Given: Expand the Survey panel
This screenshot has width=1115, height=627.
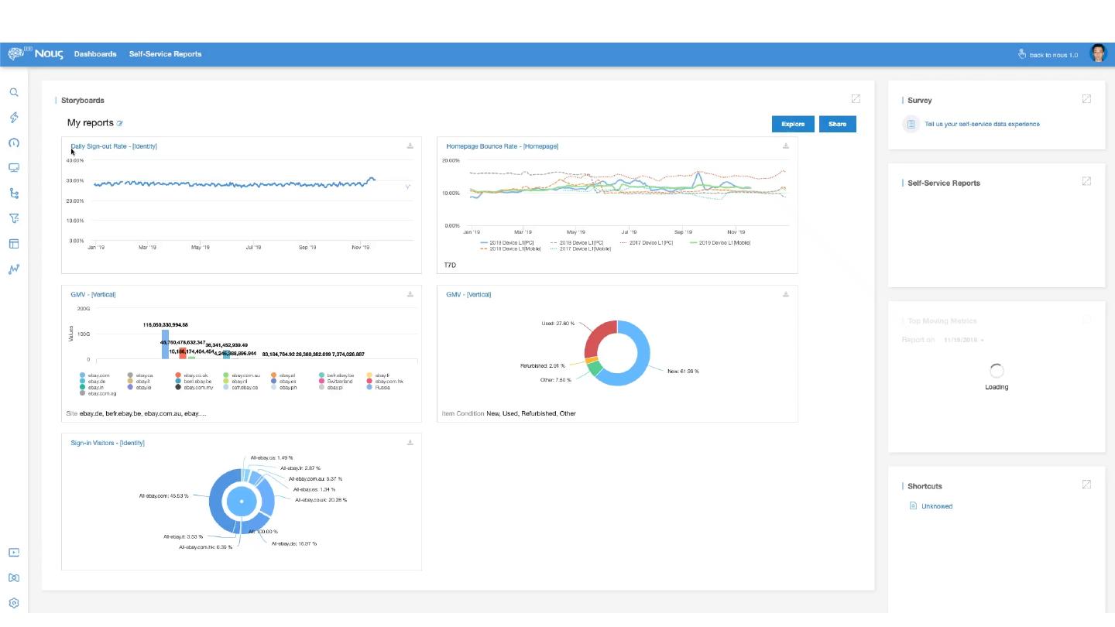Looking at the screenshot, I should click(x=1086, y=99).
